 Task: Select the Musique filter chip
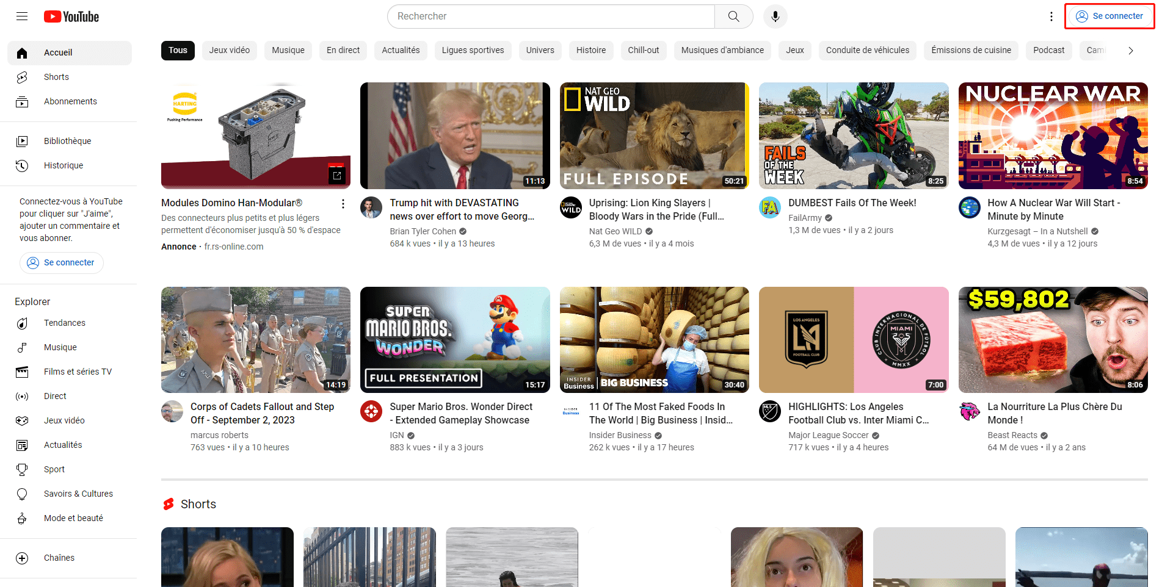tap(288, 51)
